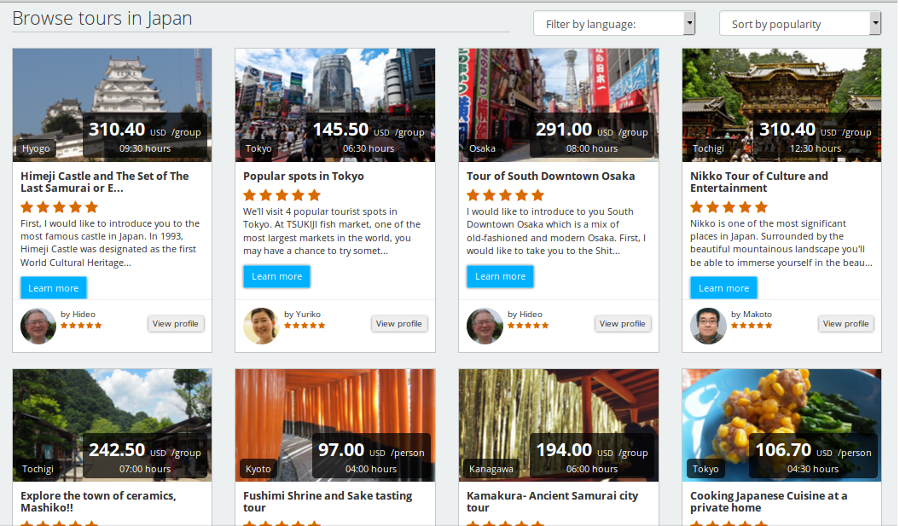Image resolution: width=900 pixels, height=526 pixels.
Task: Open 'Fushimi Shrine and Sake tasting tour' title
Action: coord(328,501)
